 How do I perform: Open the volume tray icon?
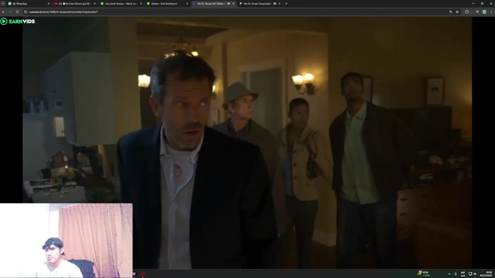click(x=475, y=274)
